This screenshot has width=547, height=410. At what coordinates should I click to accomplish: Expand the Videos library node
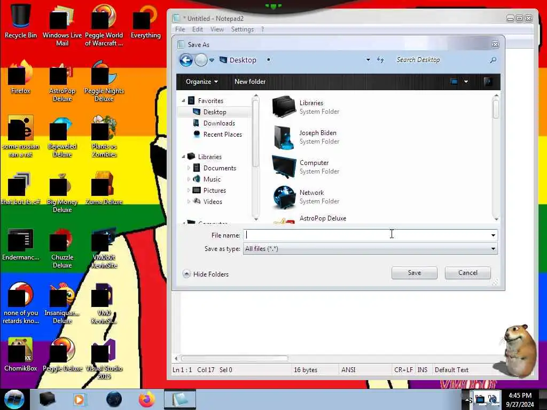click(x=189, y=201)
